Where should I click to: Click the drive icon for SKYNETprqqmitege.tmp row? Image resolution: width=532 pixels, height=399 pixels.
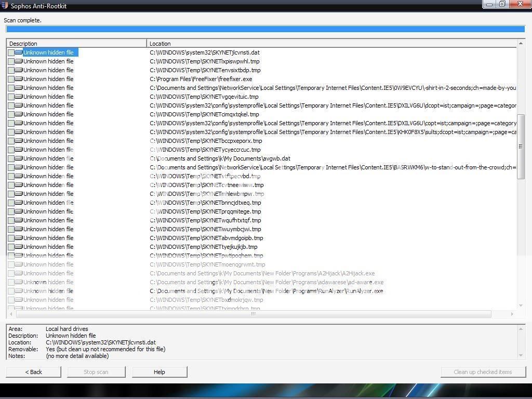coord(19,211)
